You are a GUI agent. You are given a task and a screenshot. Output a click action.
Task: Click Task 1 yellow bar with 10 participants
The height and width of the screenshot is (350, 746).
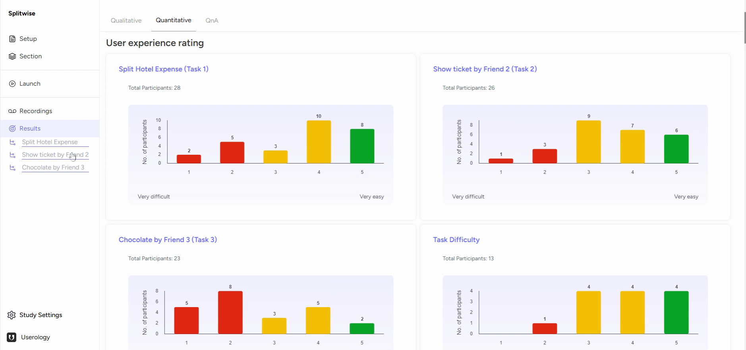tap(319, 142)
